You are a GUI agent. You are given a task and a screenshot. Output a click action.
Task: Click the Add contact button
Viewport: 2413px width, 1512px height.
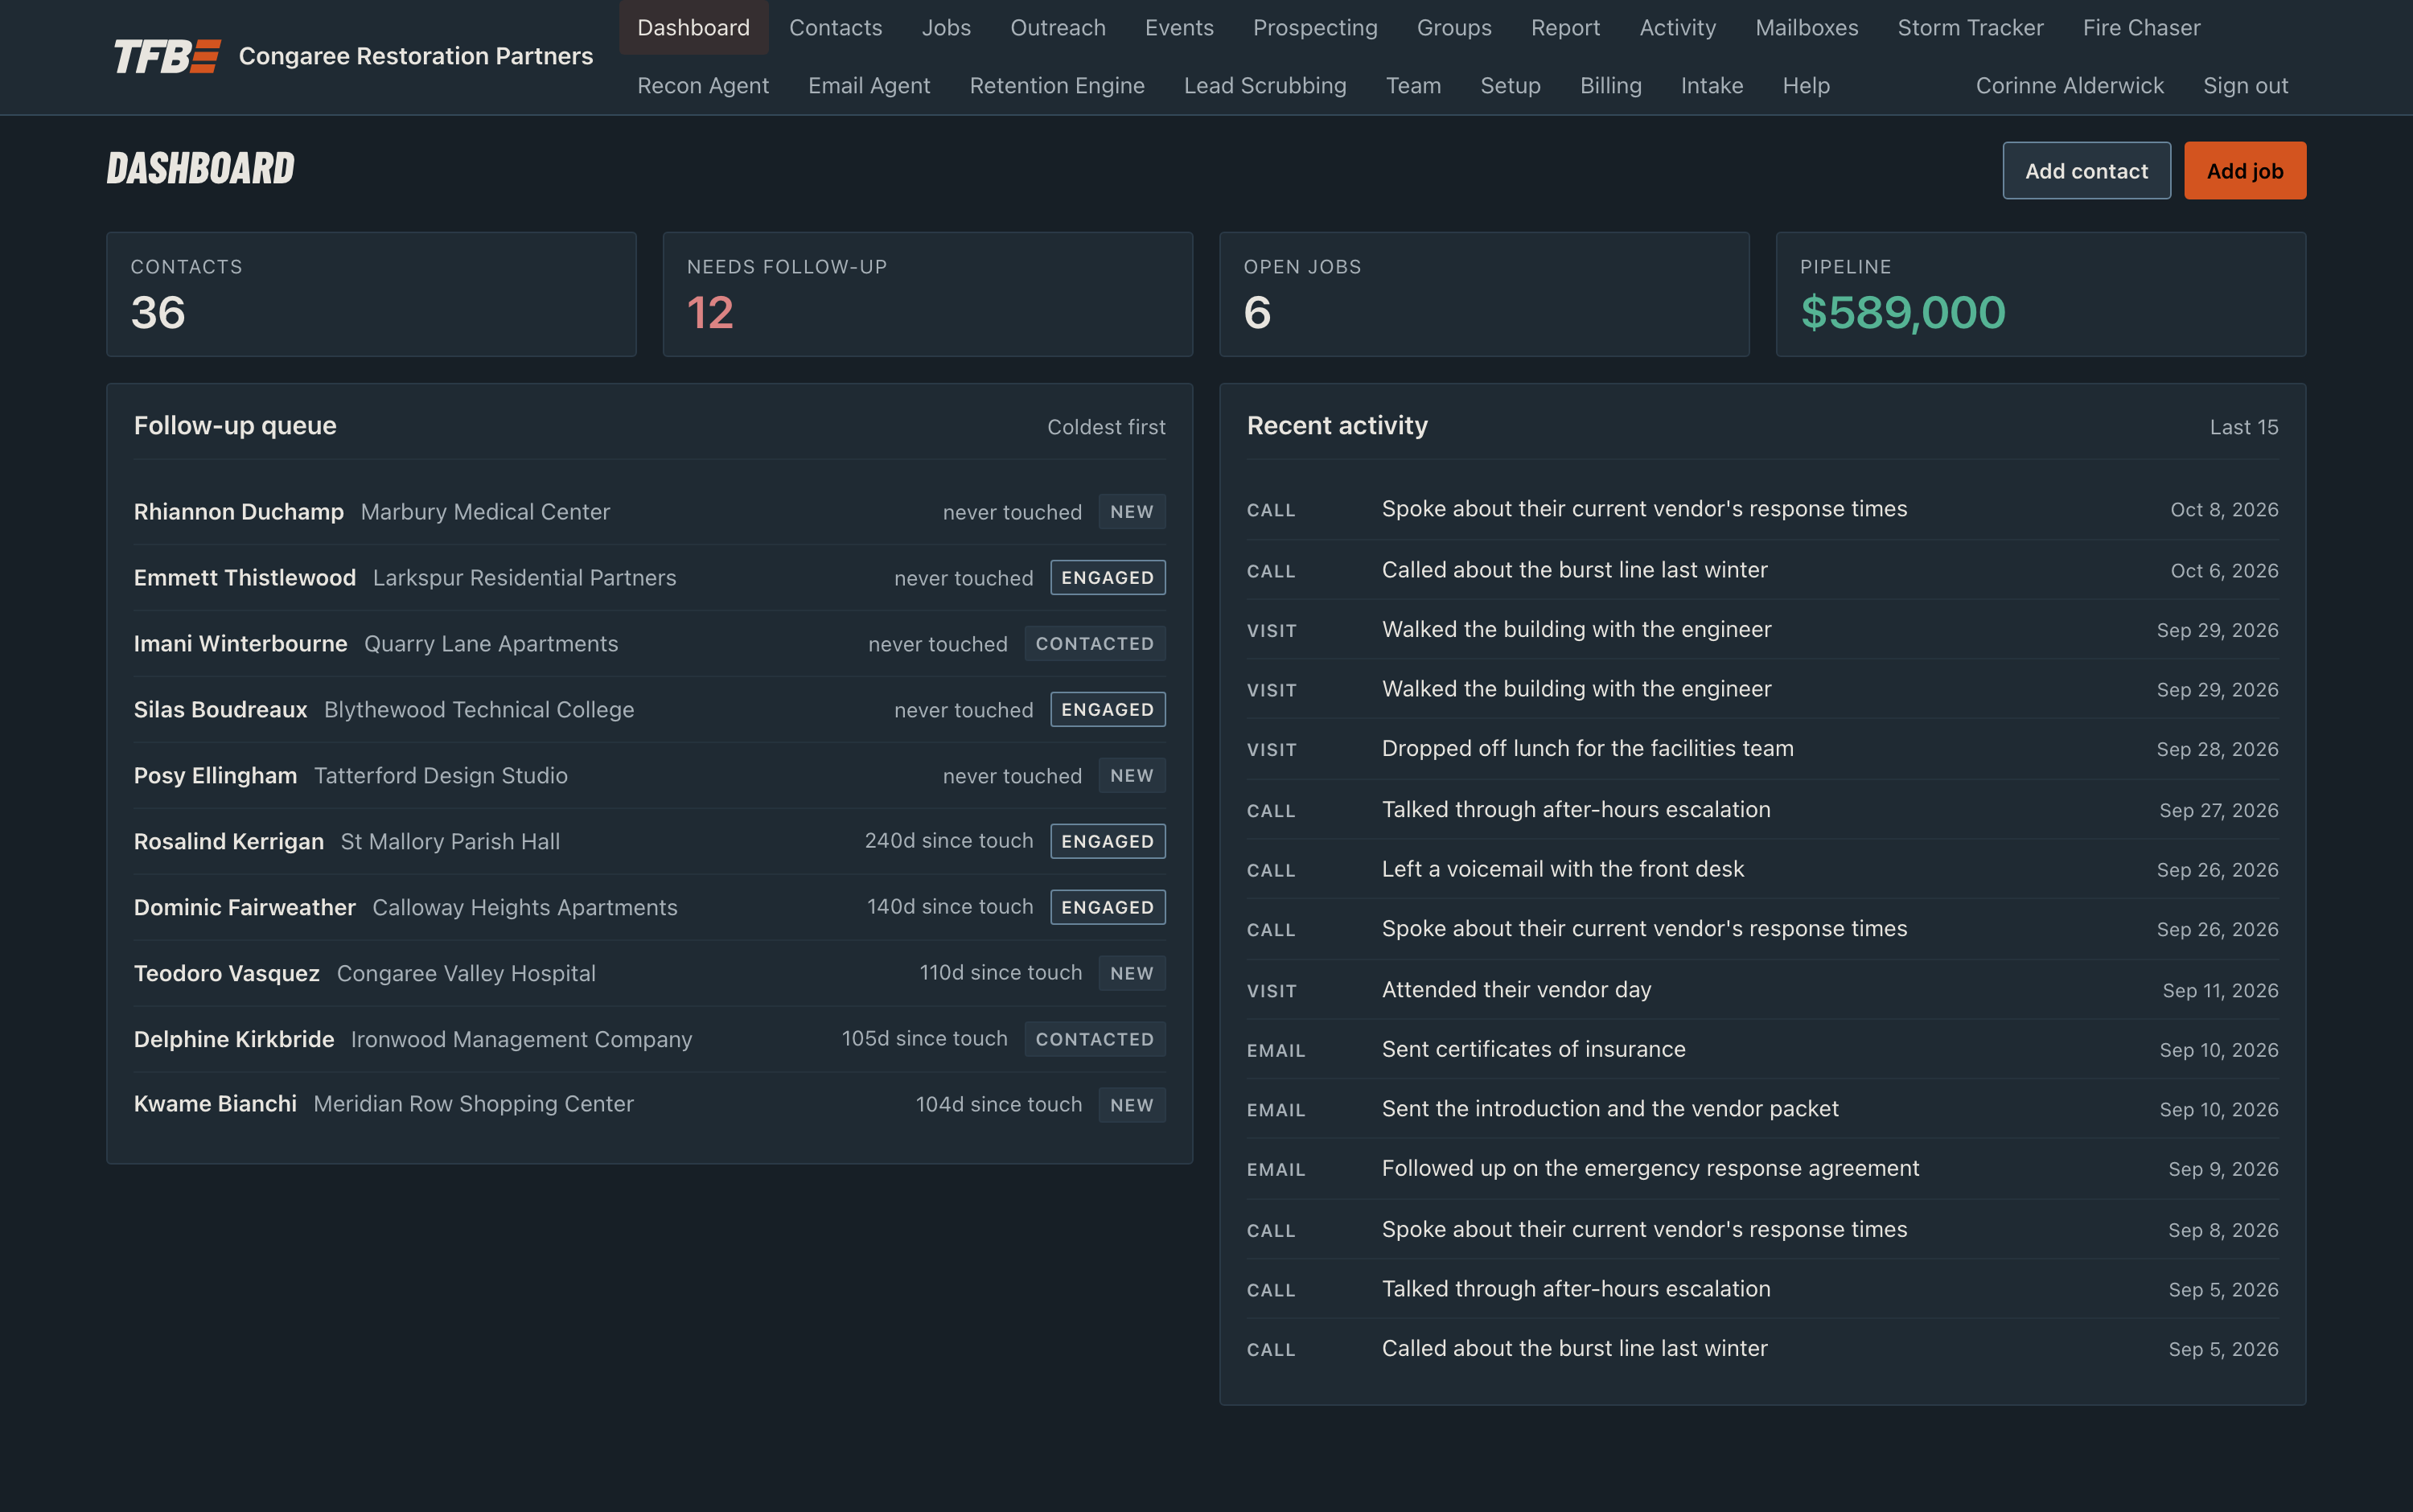2086,171
